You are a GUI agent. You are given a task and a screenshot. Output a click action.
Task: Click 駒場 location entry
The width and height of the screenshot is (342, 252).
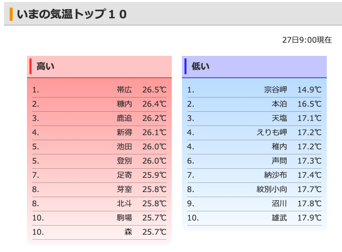[124, 218]
